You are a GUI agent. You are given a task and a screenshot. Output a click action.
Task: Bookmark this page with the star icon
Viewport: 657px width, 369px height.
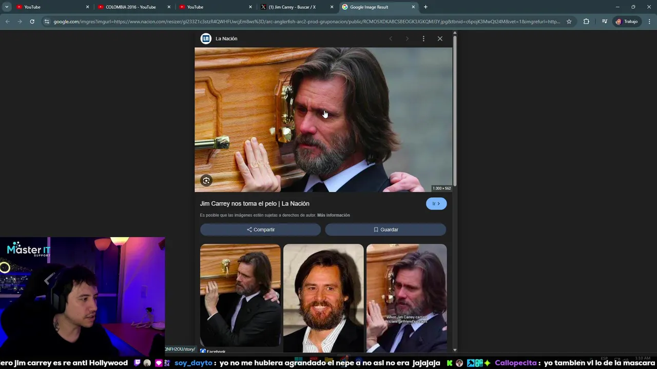[569, 22]
